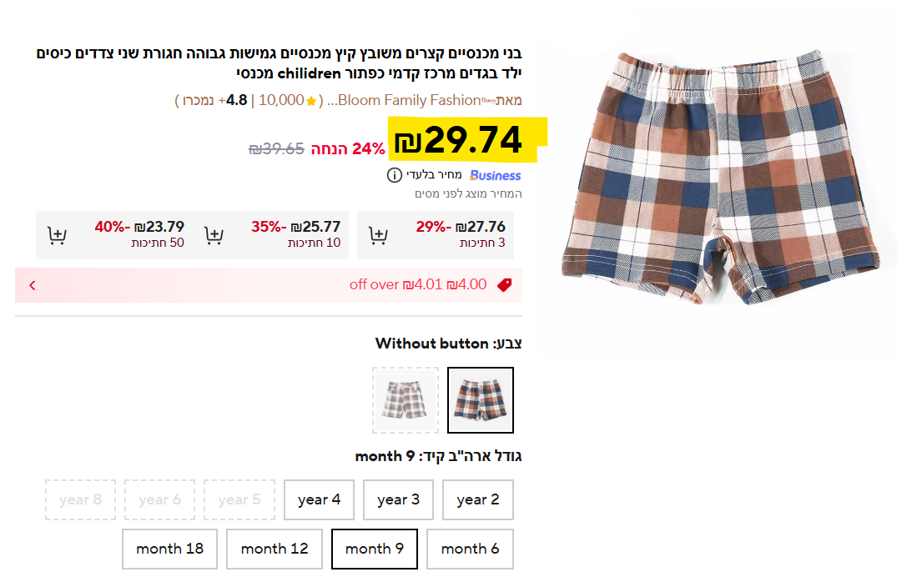Image resolution: width=897 pixels, height=577 pixels.
Task: Choose the 2 year size option
Action: tap(477, 499)
